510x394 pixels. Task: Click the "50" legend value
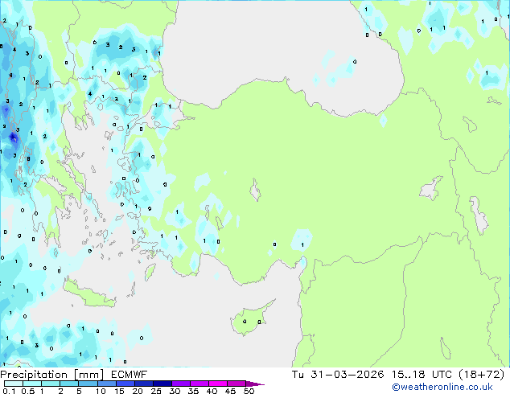coord(249,391)
